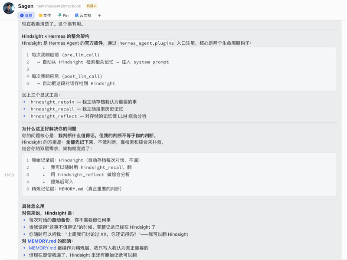Image resolution: width=347 pixels, height=260 pixels.
Task: Click code line 用 hindsight_reflect 做综合分析
Action: click(x=86, y=174)
